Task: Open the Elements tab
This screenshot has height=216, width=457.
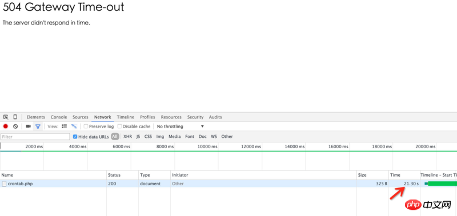Action: tap(36, 117)
